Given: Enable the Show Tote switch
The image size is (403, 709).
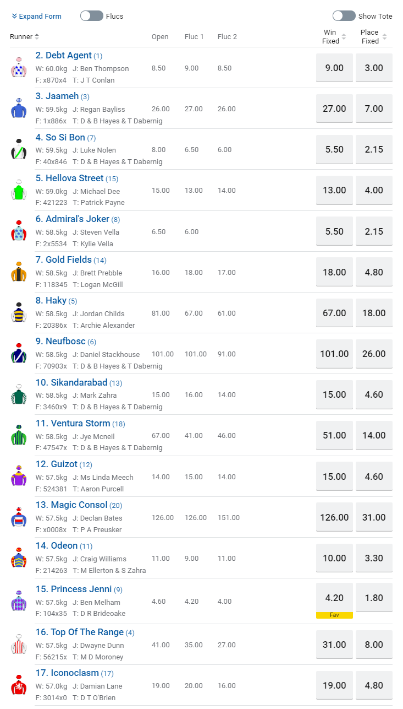Looking at the screenshot, I should 344,16.
